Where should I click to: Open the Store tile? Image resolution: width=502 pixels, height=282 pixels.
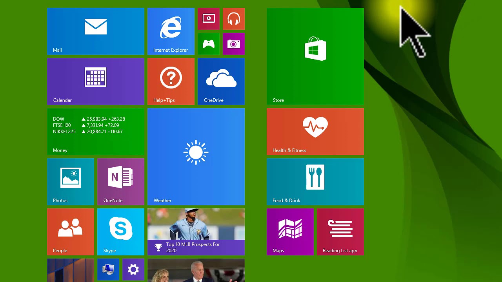coord(315,56)
